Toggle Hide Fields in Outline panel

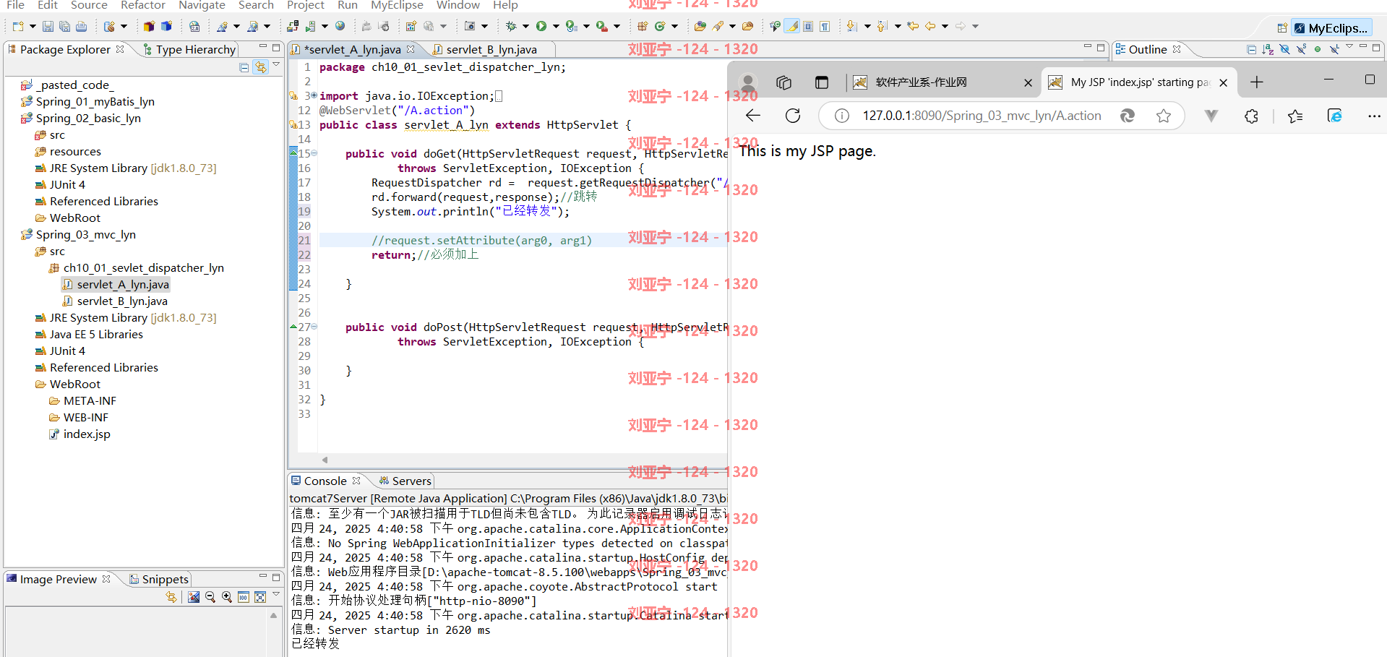tap(1284, 49)
